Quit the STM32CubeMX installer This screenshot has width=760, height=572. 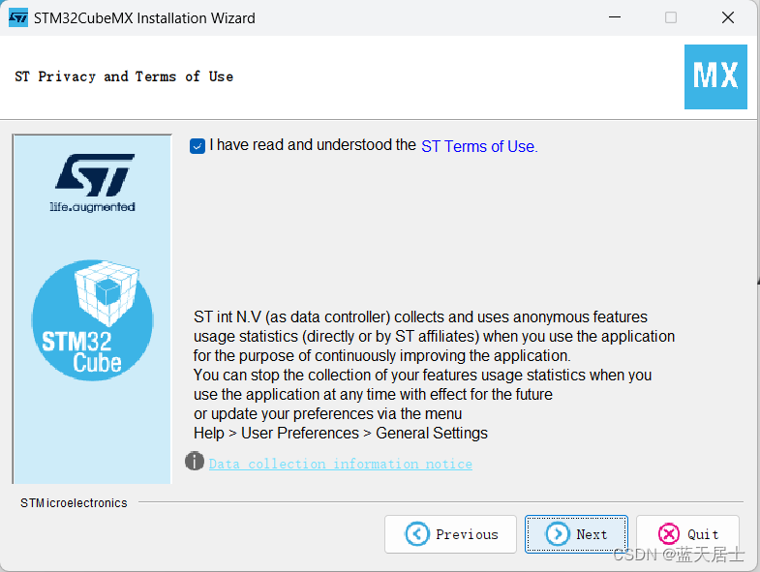click(687, 534)
